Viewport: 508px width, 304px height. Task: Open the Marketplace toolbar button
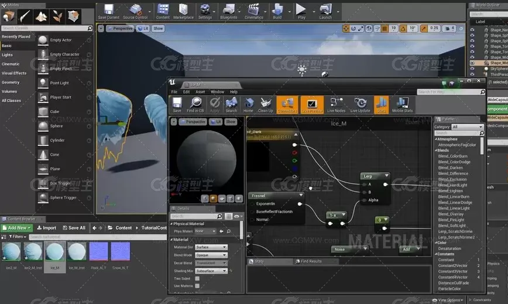tap(183, 12)
